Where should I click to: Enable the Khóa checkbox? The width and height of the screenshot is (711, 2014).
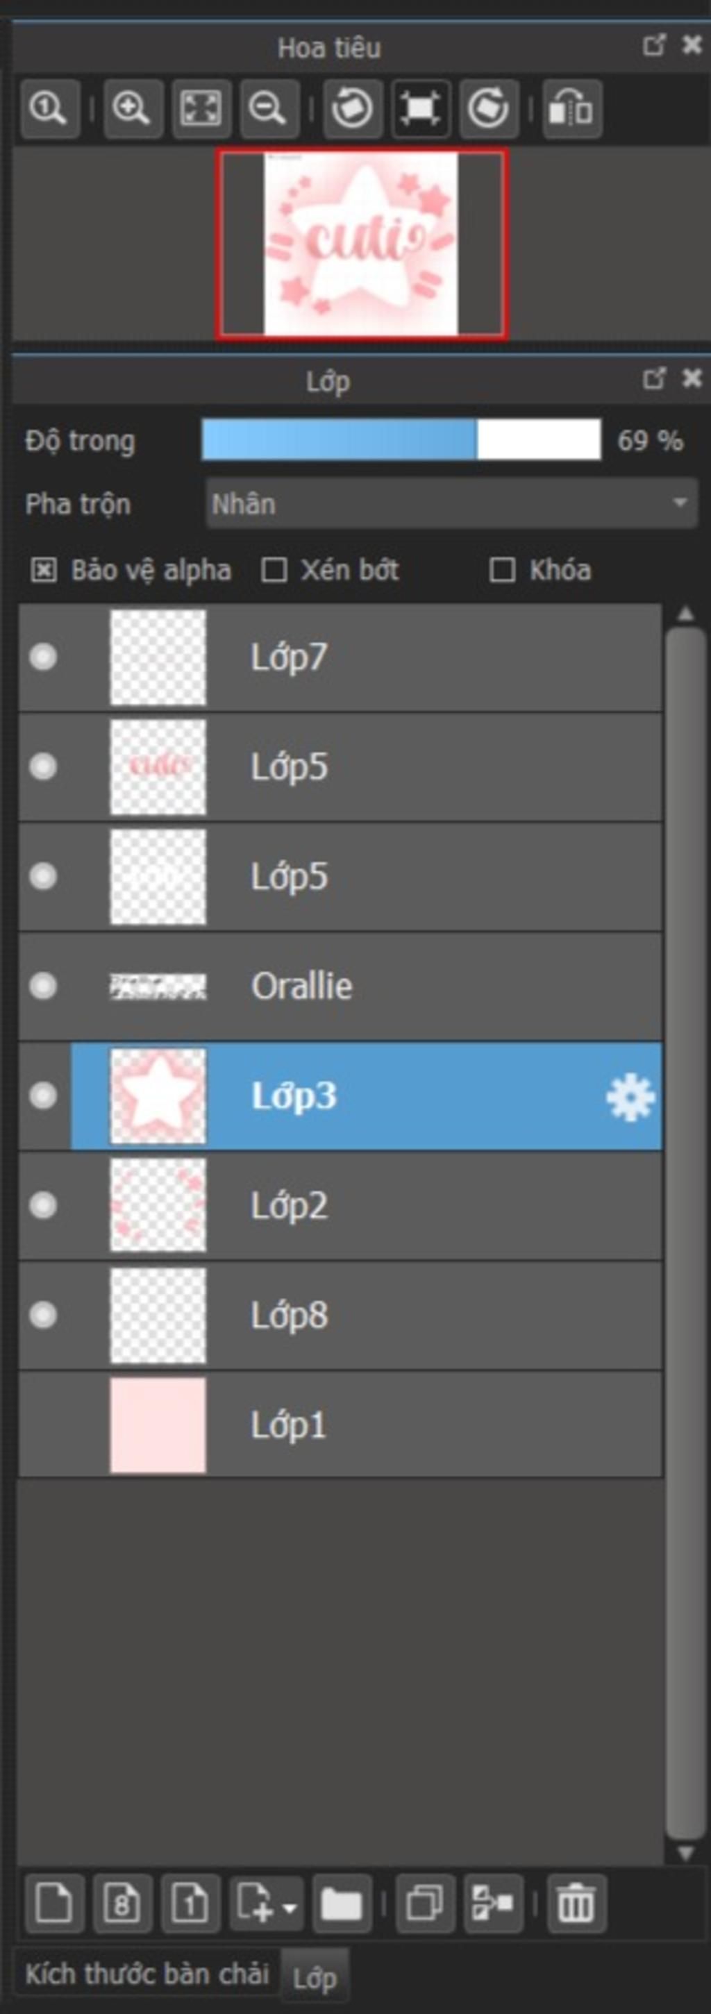501,570
